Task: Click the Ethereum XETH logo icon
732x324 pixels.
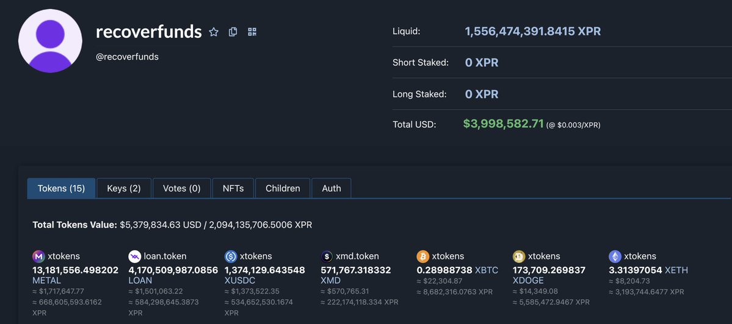Action: pos(615,256)
